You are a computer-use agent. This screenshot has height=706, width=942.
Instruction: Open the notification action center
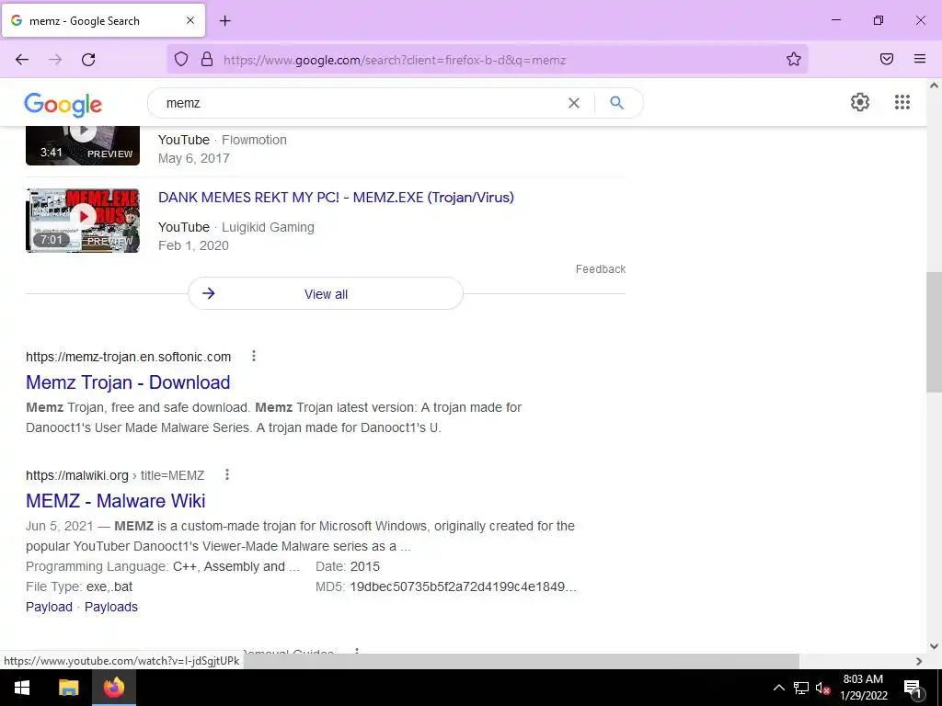pyautogui.click(x=913, y=688)
